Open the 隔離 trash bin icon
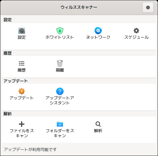 click(60, 63)
